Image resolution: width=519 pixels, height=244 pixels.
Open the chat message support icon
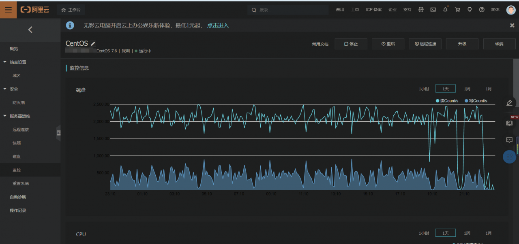510,140
